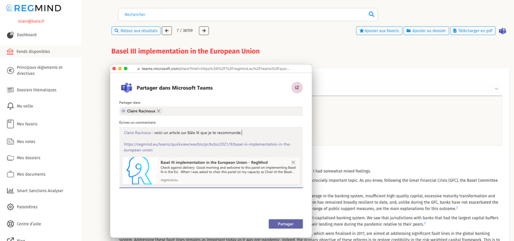Click the Teams dialog address bar URL
514x241 pixels.
216,69
